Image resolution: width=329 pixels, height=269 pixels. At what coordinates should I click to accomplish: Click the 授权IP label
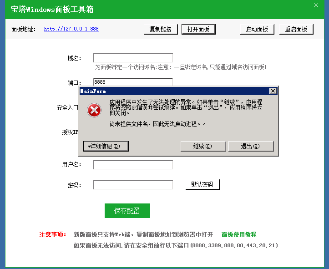[x=70, y=132]
